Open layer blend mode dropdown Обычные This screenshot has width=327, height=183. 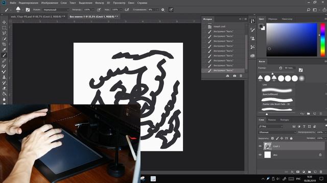(277, 132)
